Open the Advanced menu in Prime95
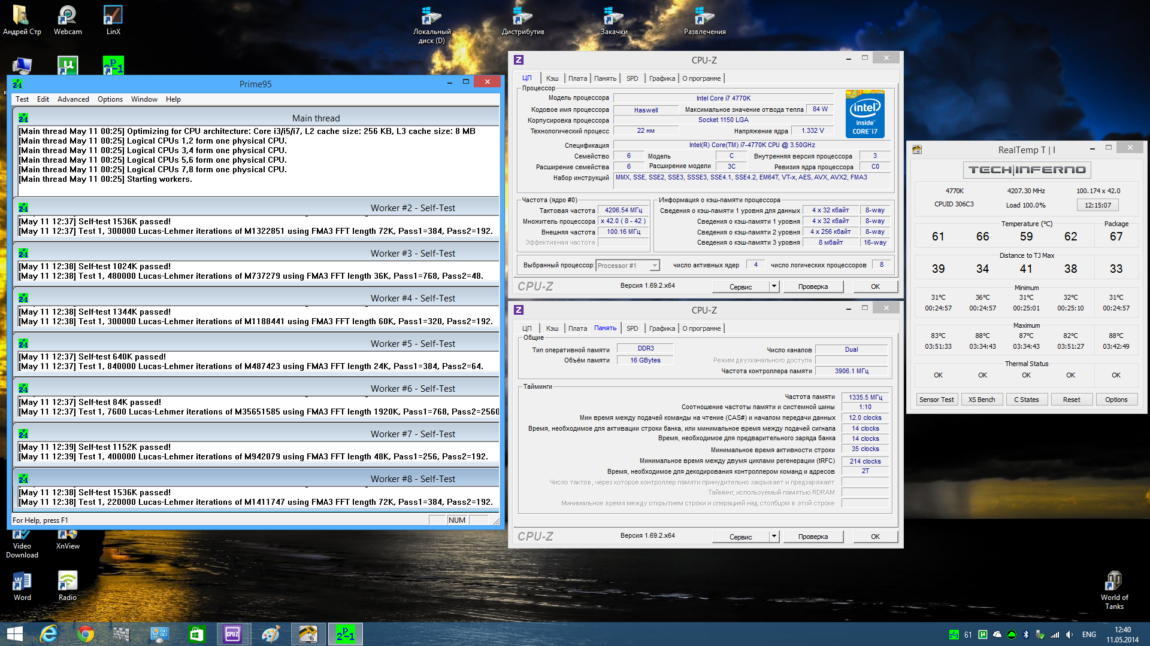 click(73, 99)
